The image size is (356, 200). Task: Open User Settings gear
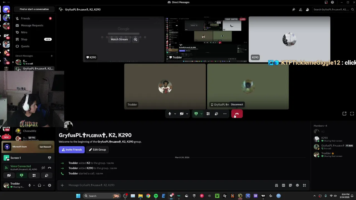(50, 185)
